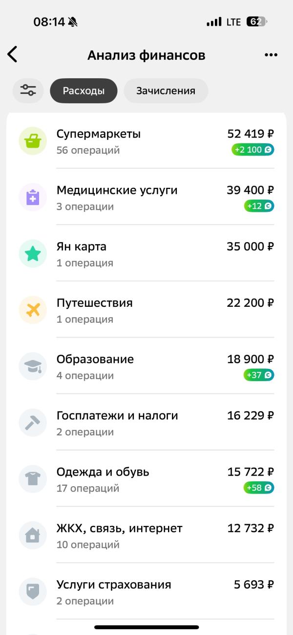Image resolution: width=293 pixels, height=635 pixels.
Task: Tap the back arrow icon
Action: pyautogui.click(x=13, y=54)
